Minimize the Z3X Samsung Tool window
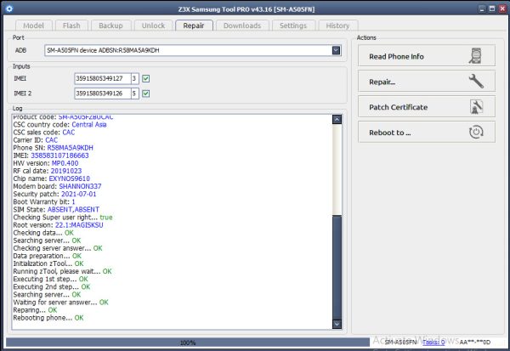The width and height of the screenshot is (510, 351). pyautogui.click(x=482, y=8)
